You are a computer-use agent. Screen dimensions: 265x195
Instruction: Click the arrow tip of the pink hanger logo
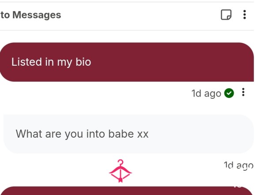[120, 180]
